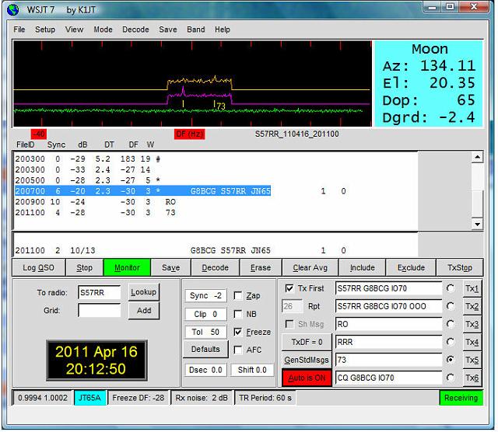Image resolution: width=498 pixels, height=432 pixels.
Task: Open the Mode menu
Action: click(103, 30)
